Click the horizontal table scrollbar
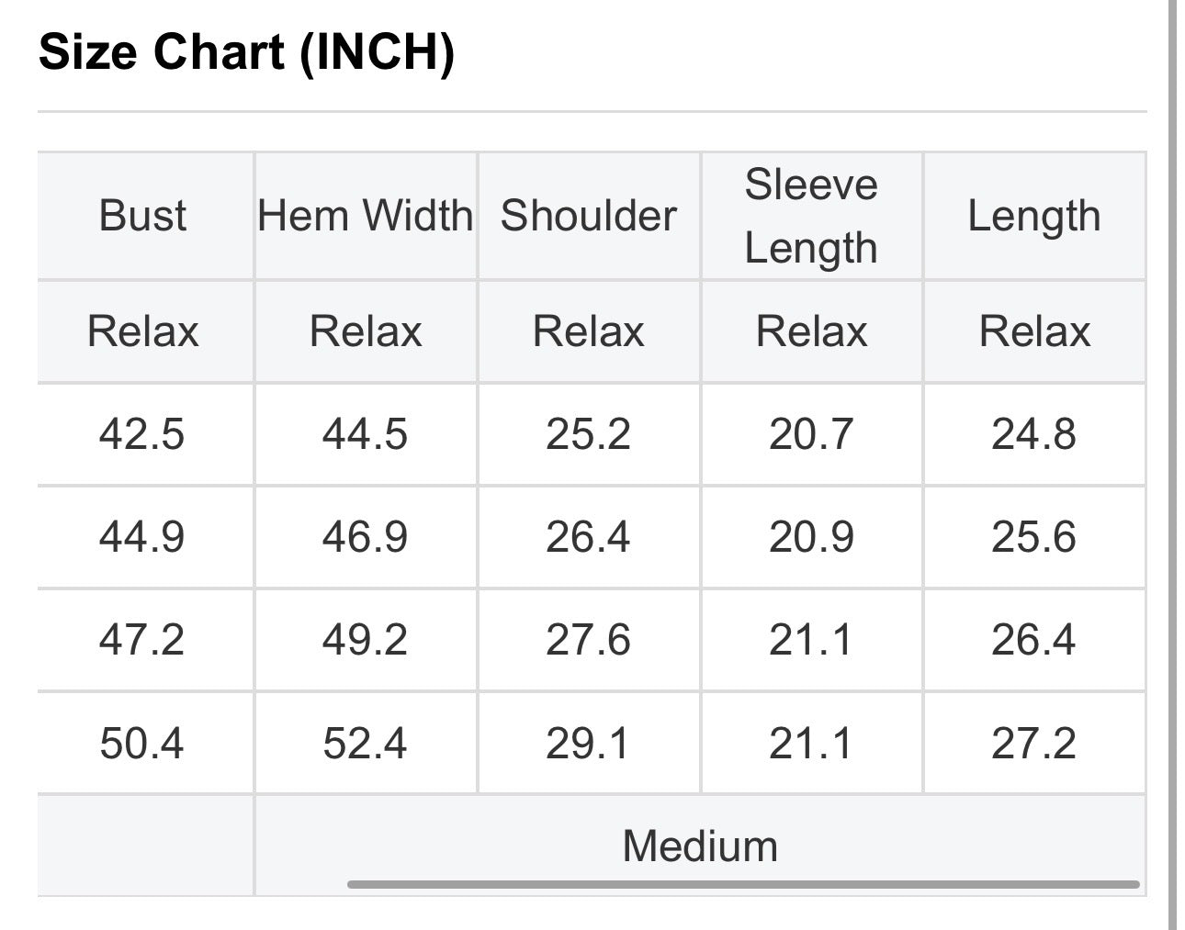Image resolution: width=1185 pixels, height=930 pixels. 743,885
